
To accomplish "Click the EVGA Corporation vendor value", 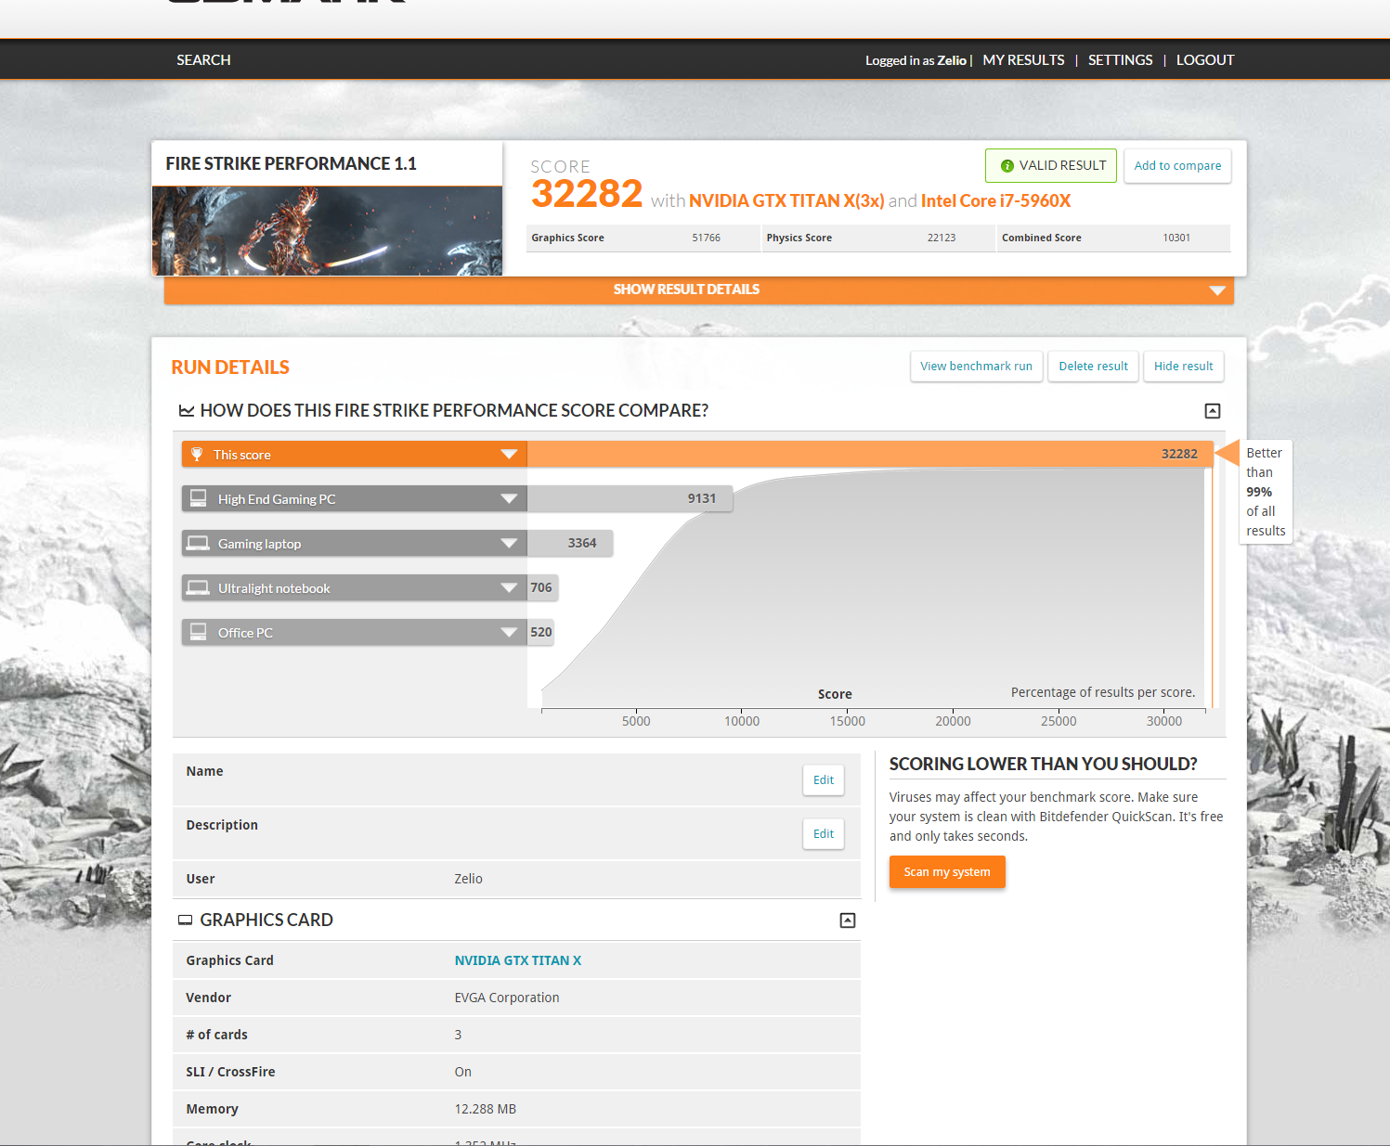I will pyautogui.click(x=507, y=998).
